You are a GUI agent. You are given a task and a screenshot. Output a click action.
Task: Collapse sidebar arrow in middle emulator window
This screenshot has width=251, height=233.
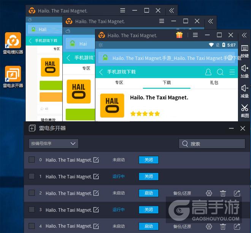click(210, 21)
